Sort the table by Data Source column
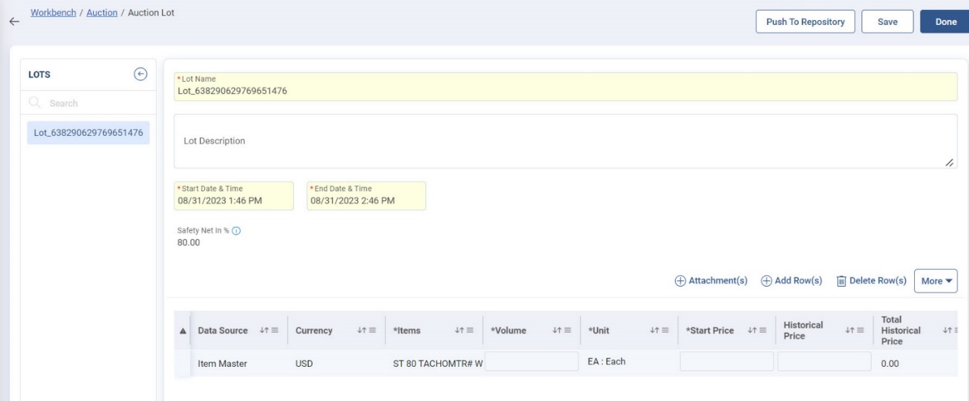This screenshot has height=401, width=969. (263, 331)
